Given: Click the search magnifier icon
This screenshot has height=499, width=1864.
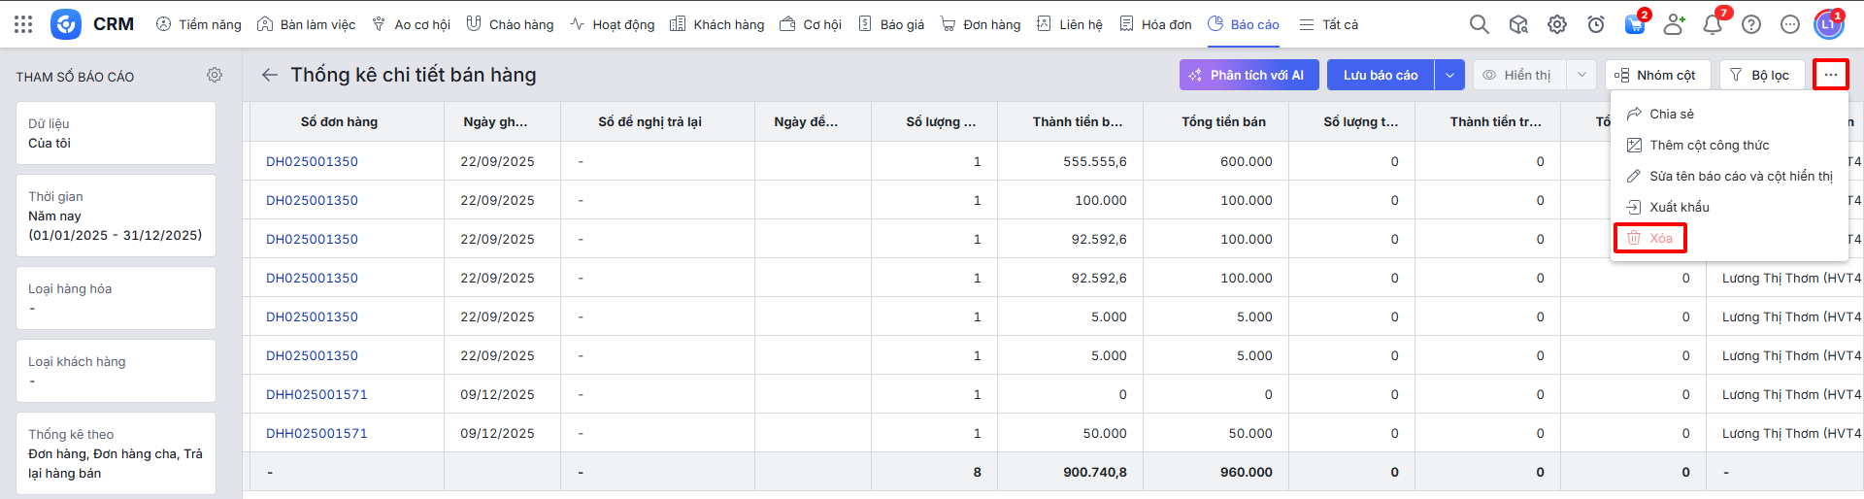Looking at the screenshot, I should [x=1479, y=24].
